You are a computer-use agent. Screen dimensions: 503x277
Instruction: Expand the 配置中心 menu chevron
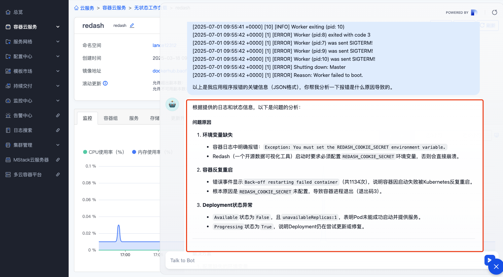pyautogui.click(x=58, y=56)
